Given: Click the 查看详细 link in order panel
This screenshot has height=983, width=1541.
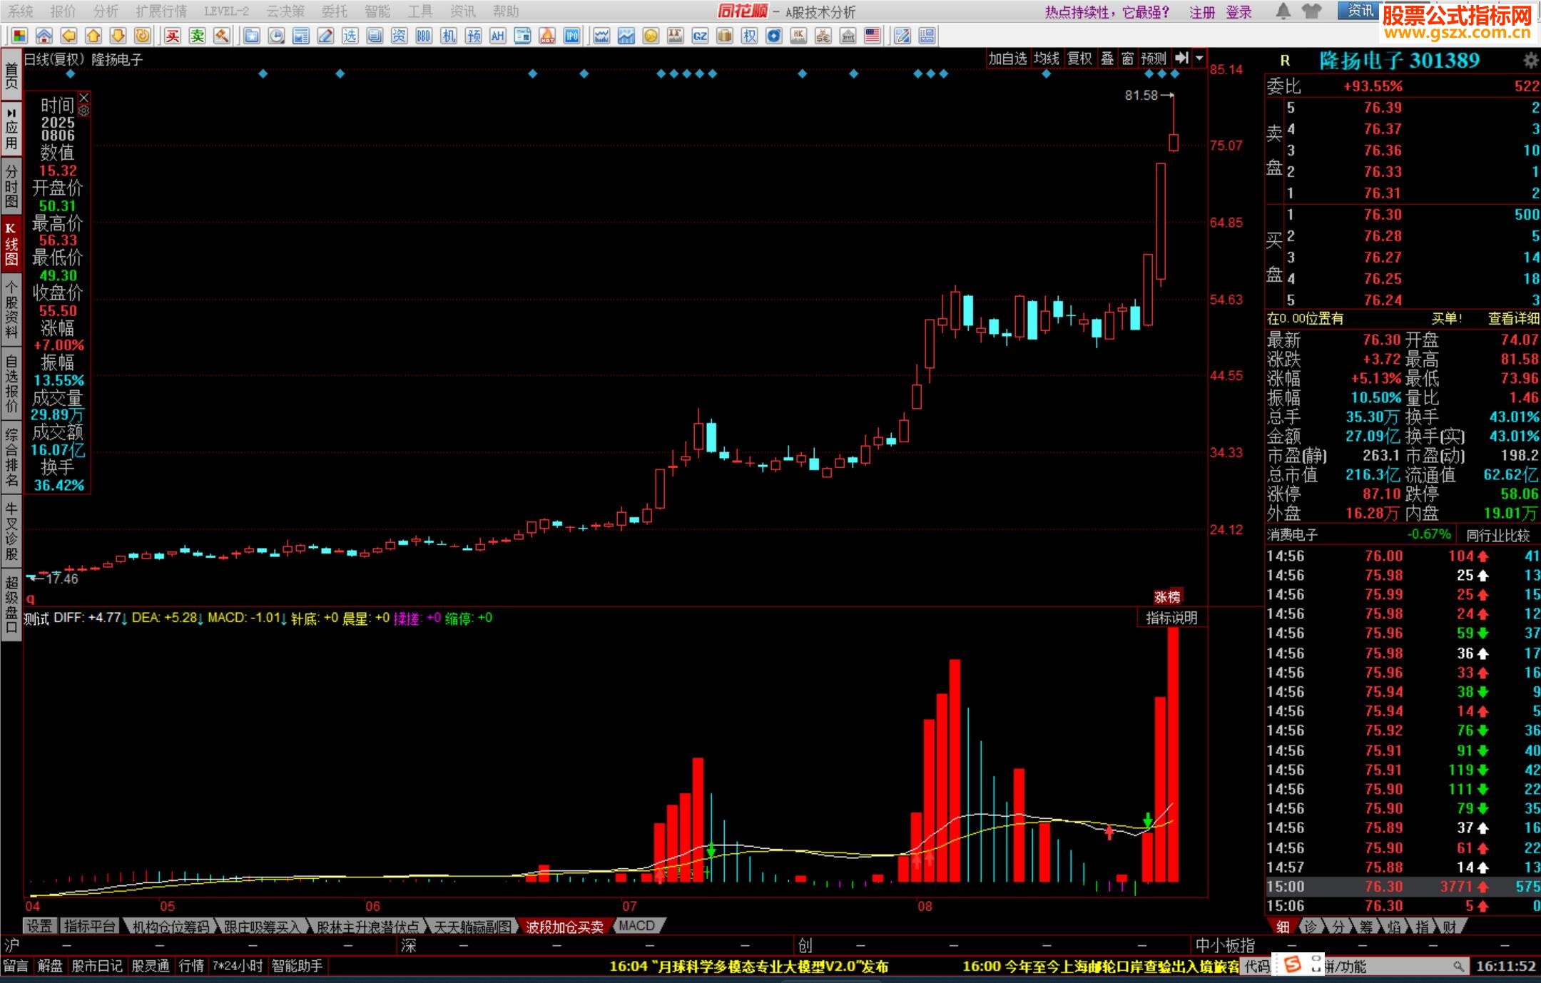Looking at the screenshot, I should (1512, 319).
